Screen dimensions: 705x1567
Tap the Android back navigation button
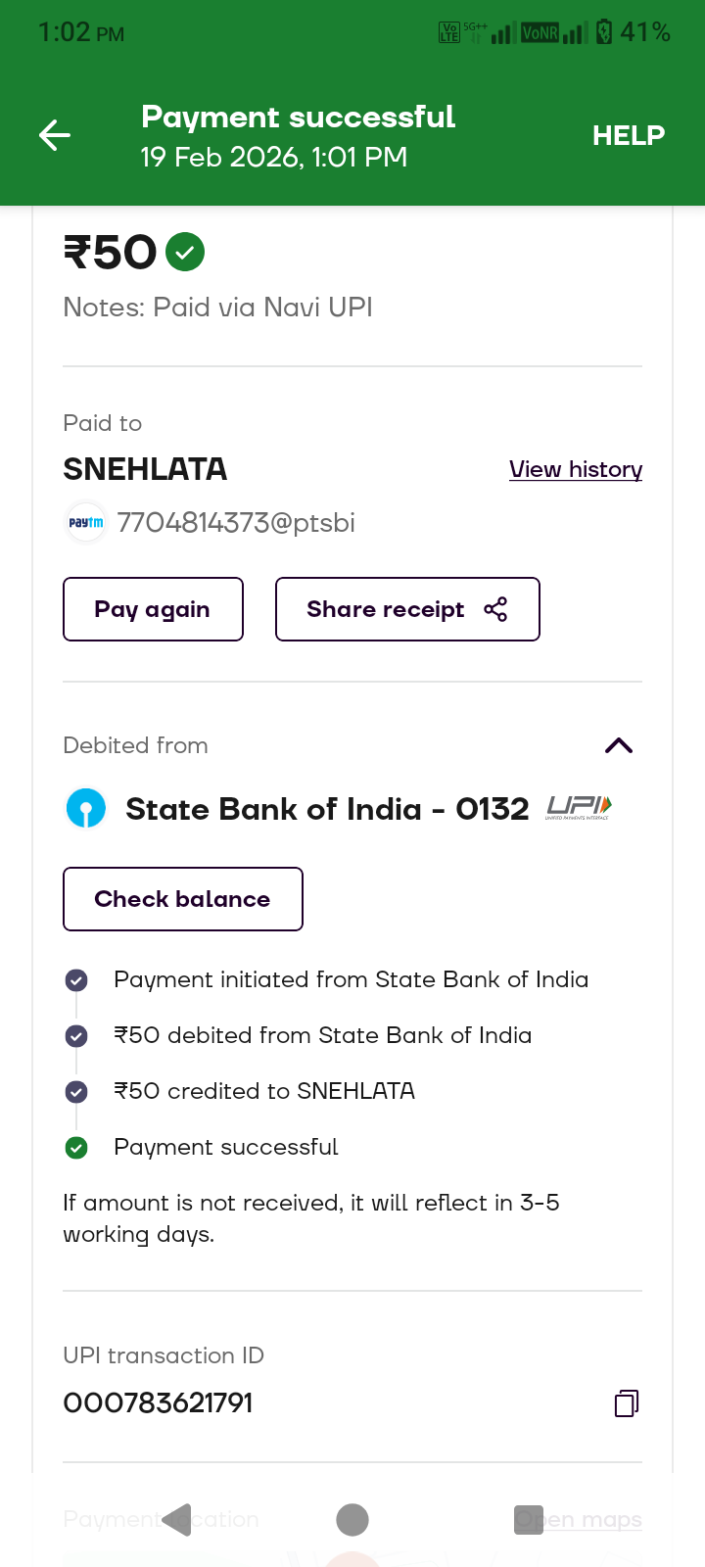(x=176, y=1520)
